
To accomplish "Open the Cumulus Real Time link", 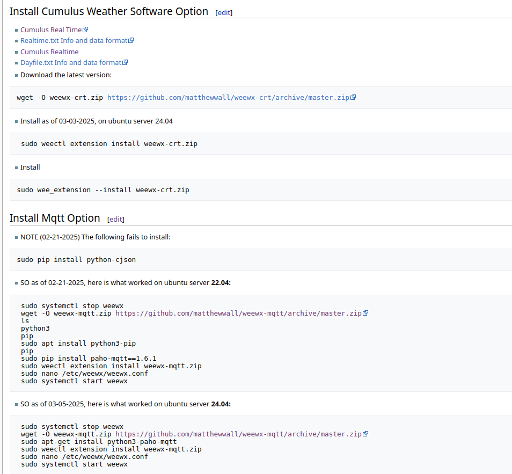I will pyautogui.click(x=50, y=30).
